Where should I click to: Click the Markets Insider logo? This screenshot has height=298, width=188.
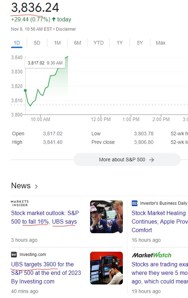click(x=20, y=203)
